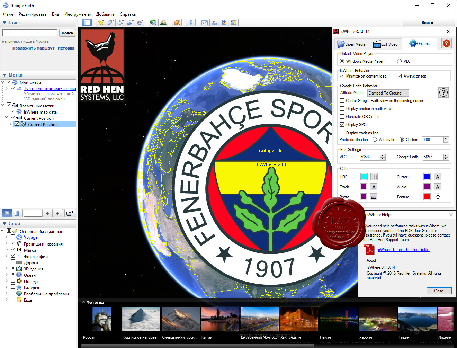Click Close in isWhere Help
The image size is (457, 348).
coord(439,291)
